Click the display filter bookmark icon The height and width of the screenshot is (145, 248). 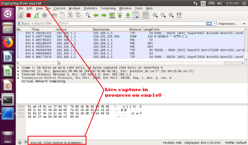point(19,24)
